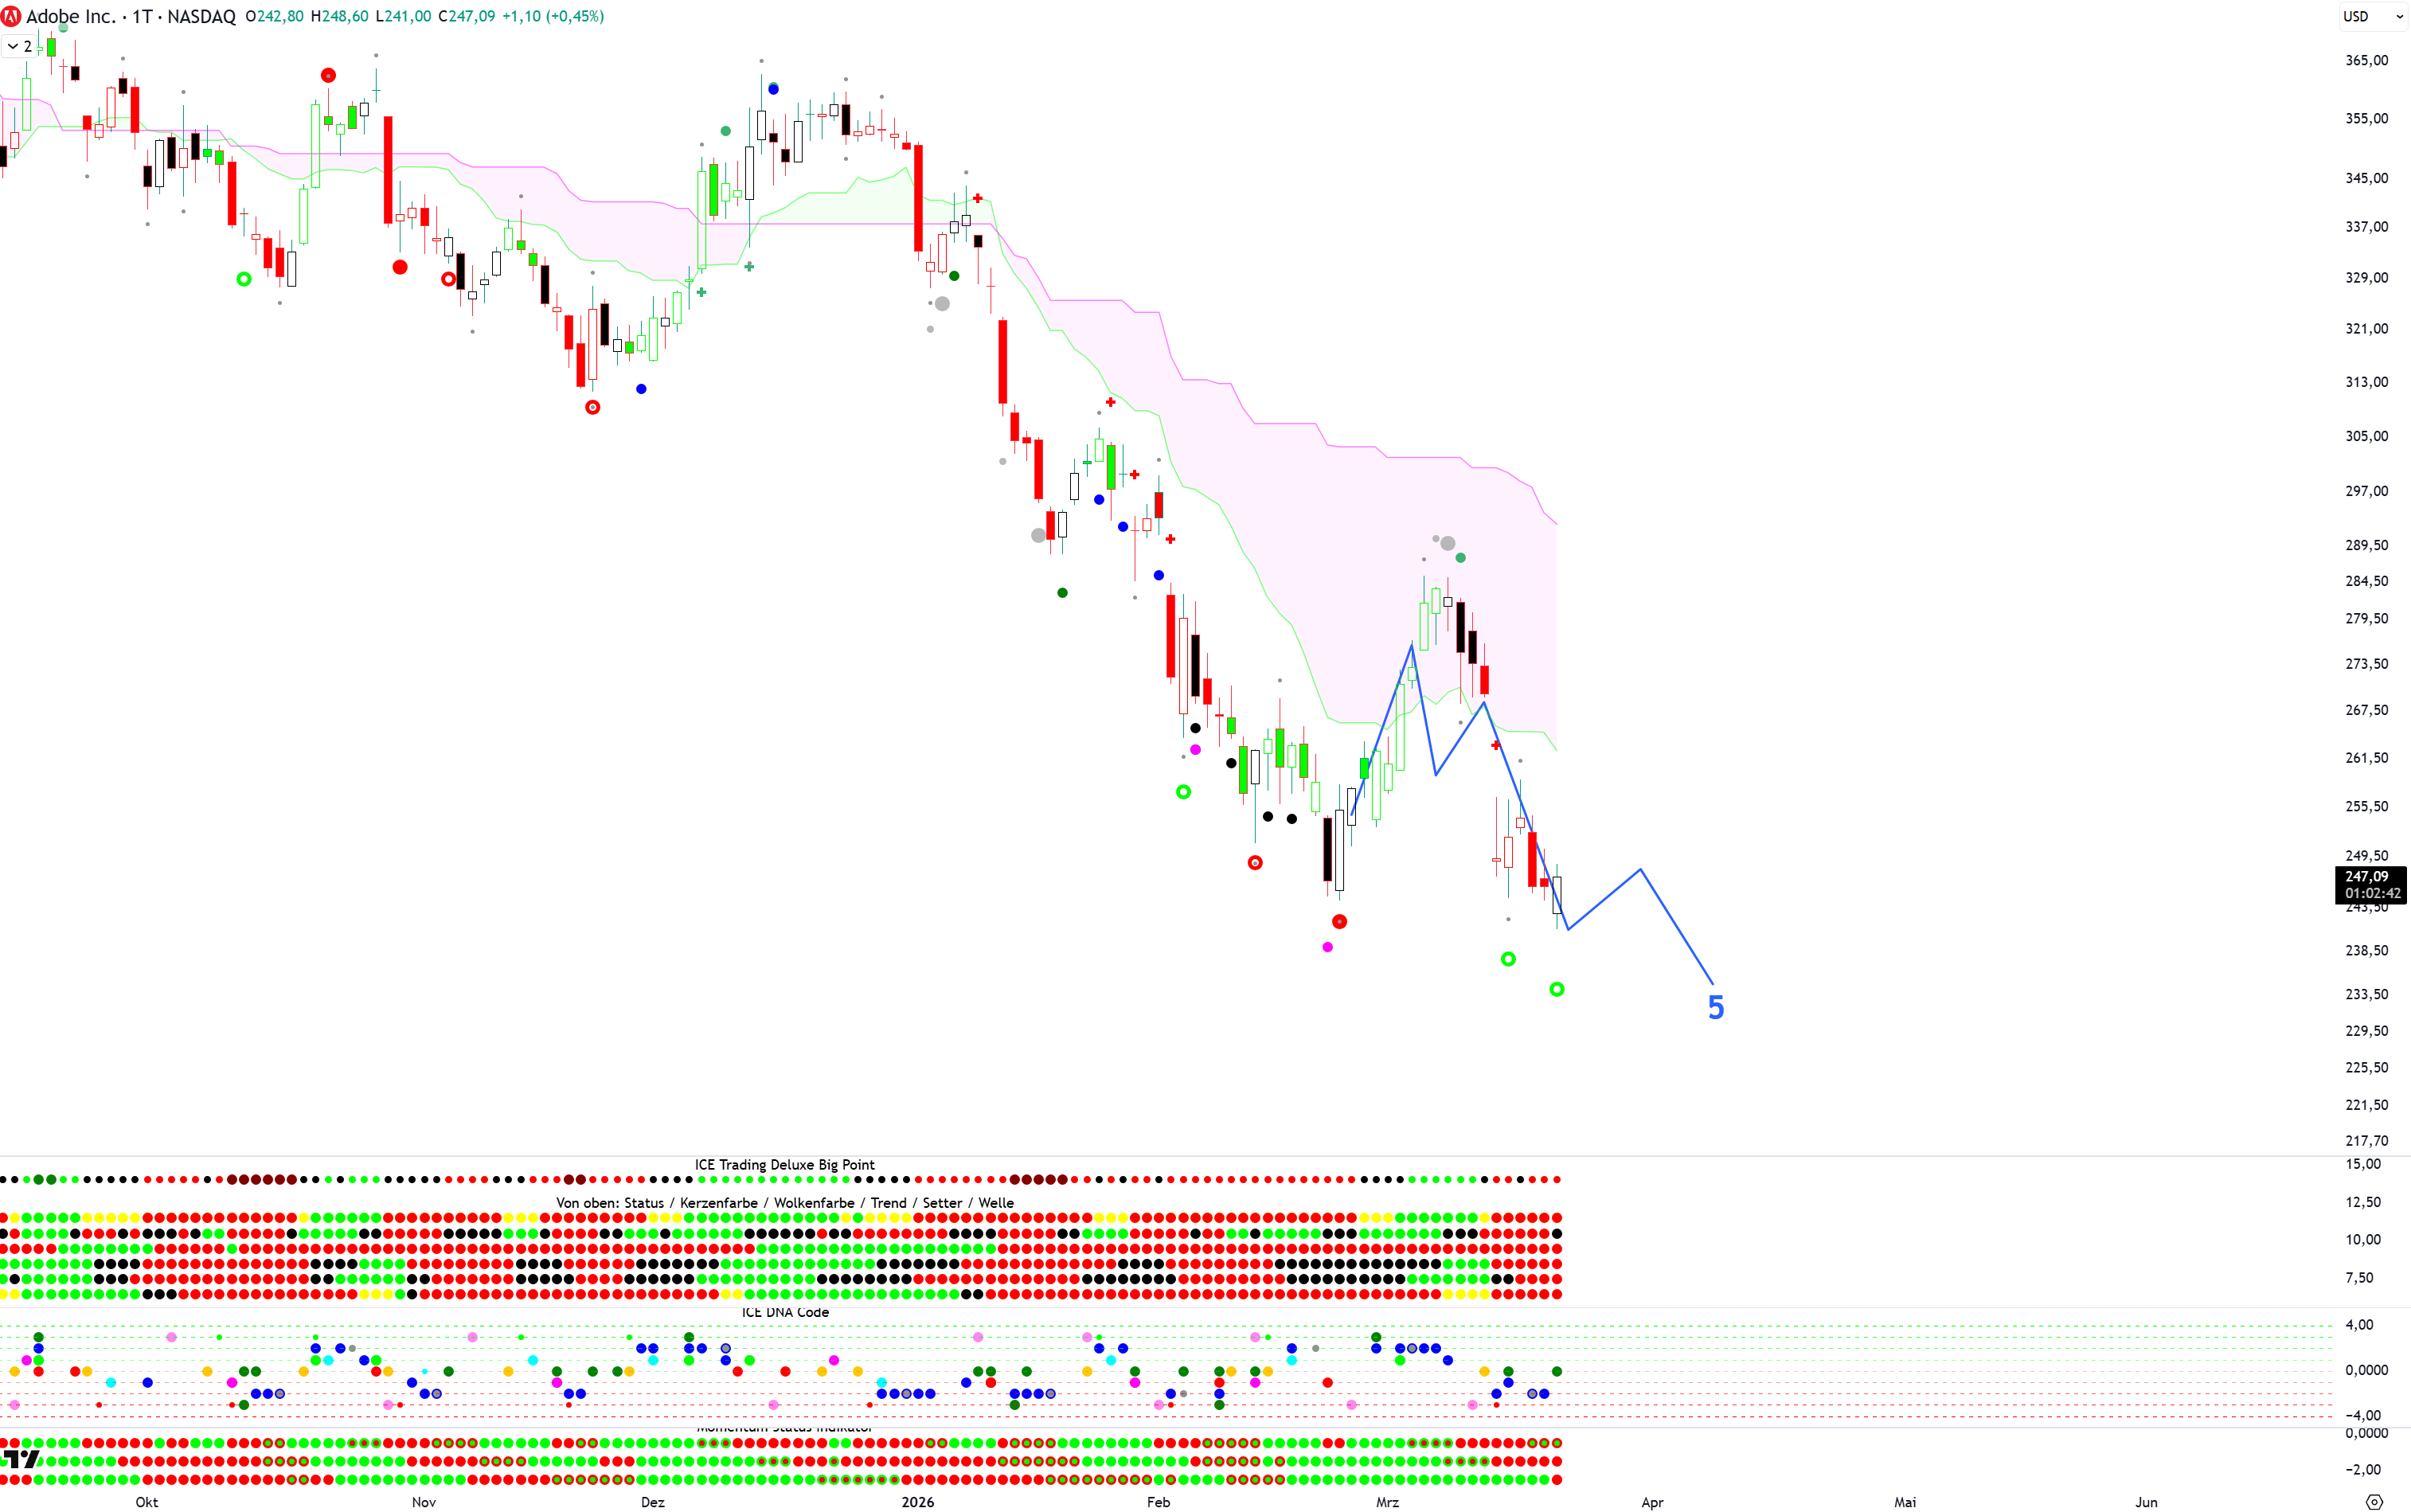The width and height of the screenshot is (2411, 1512).
Task: Open chart settings gear icon
Action: pyautogui.click(x=2375, y=1501)
